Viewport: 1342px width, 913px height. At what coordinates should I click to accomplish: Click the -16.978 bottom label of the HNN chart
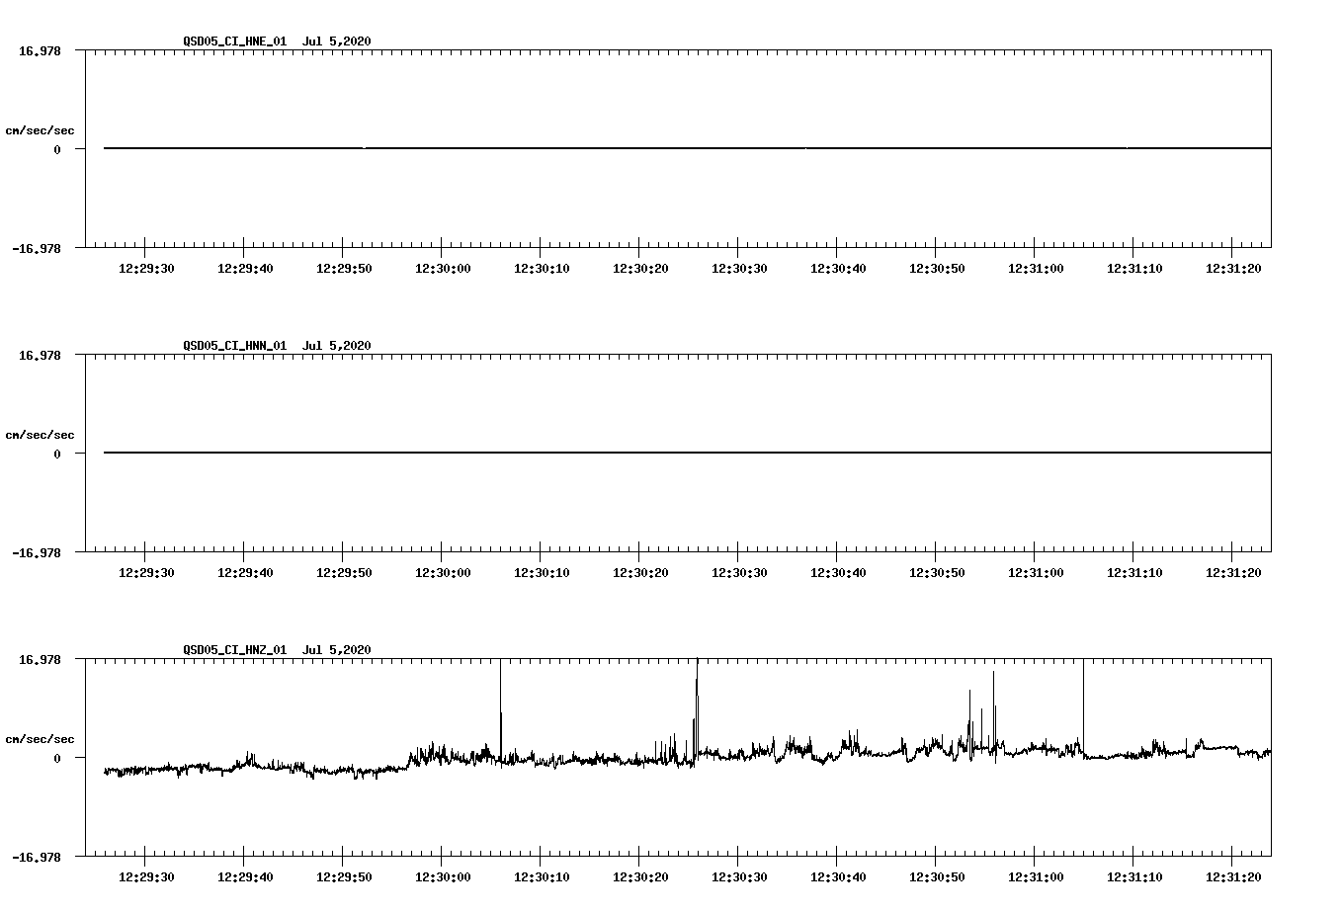(37, 553)
